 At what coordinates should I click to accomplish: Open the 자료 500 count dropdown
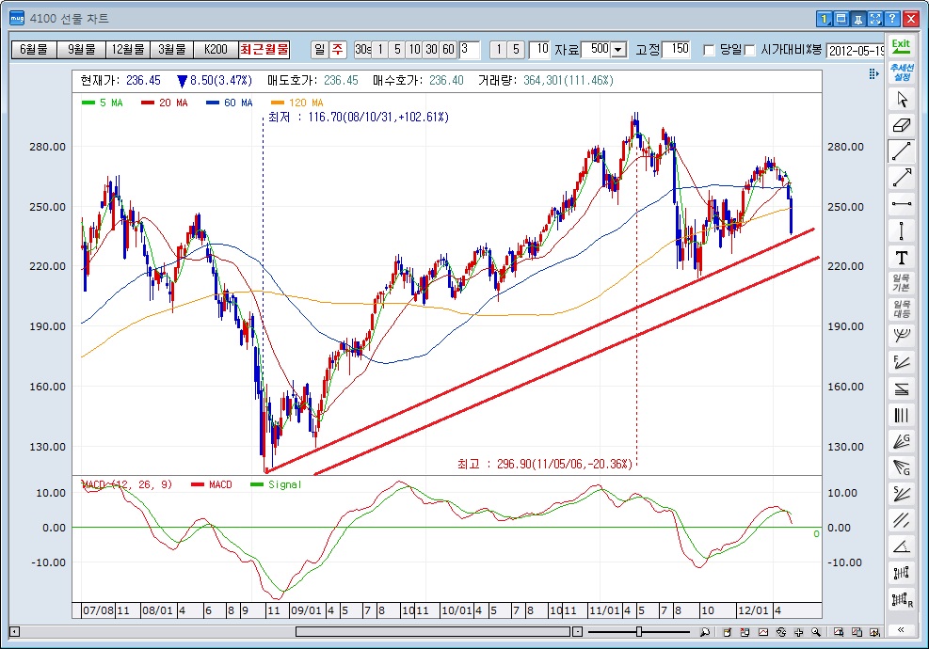[618, 50]
